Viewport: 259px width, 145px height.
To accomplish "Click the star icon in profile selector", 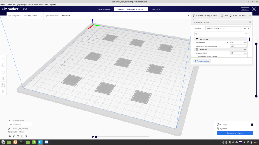I will (x=245, y=28).
